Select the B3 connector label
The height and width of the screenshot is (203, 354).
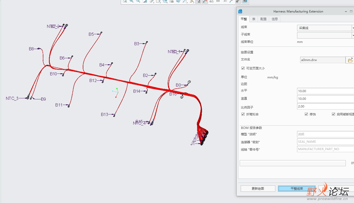pyautogui.click(x=137, y=44)
